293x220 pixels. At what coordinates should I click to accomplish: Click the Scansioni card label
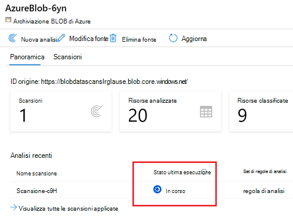pos(30,100)
